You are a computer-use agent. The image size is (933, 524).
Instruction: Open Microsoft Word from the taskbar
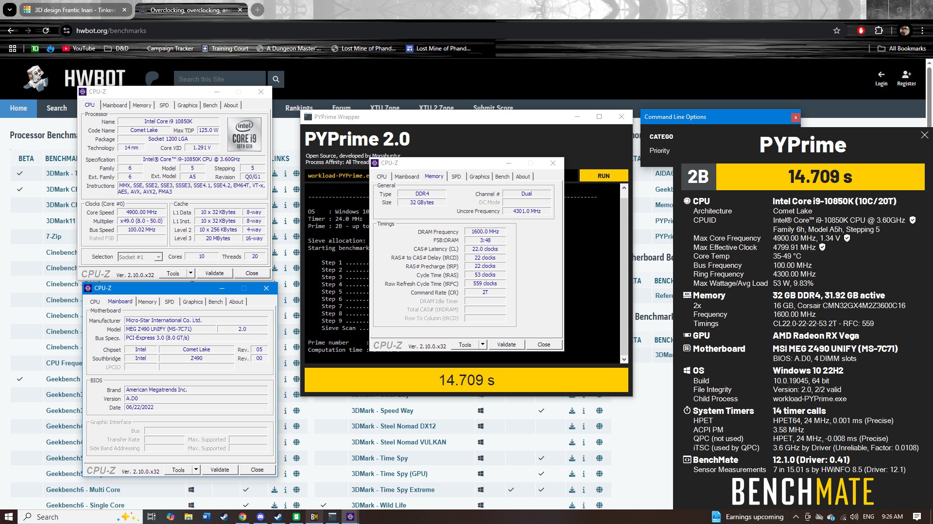206,517
